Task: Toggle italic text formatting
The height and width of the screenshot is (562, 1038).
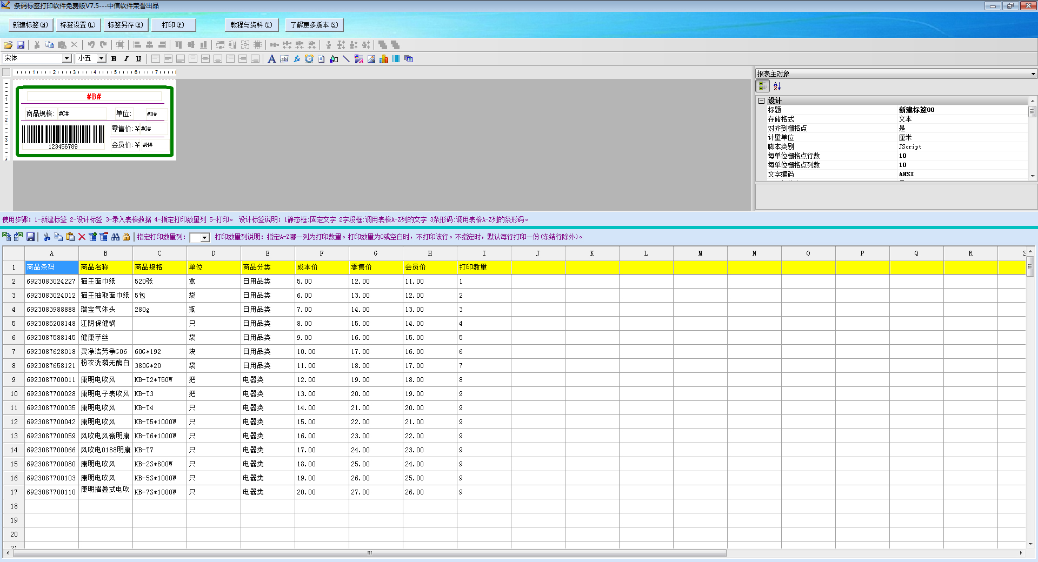Action: (127, 59)
